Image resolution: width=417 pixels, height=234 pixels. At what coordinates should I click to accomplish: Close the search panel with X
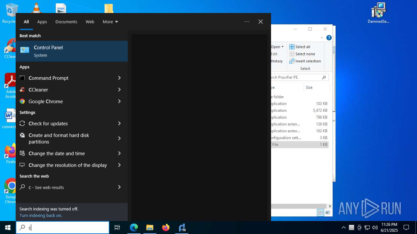tap(261, 22)
